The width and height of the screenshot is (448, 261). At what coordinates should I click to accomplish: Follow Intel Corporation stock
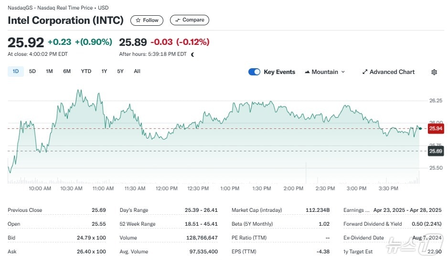147,20
